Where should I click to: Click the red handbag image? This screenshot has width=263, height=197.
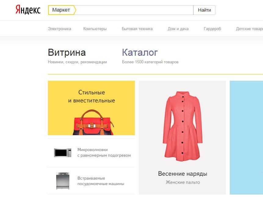pos(93,122)
